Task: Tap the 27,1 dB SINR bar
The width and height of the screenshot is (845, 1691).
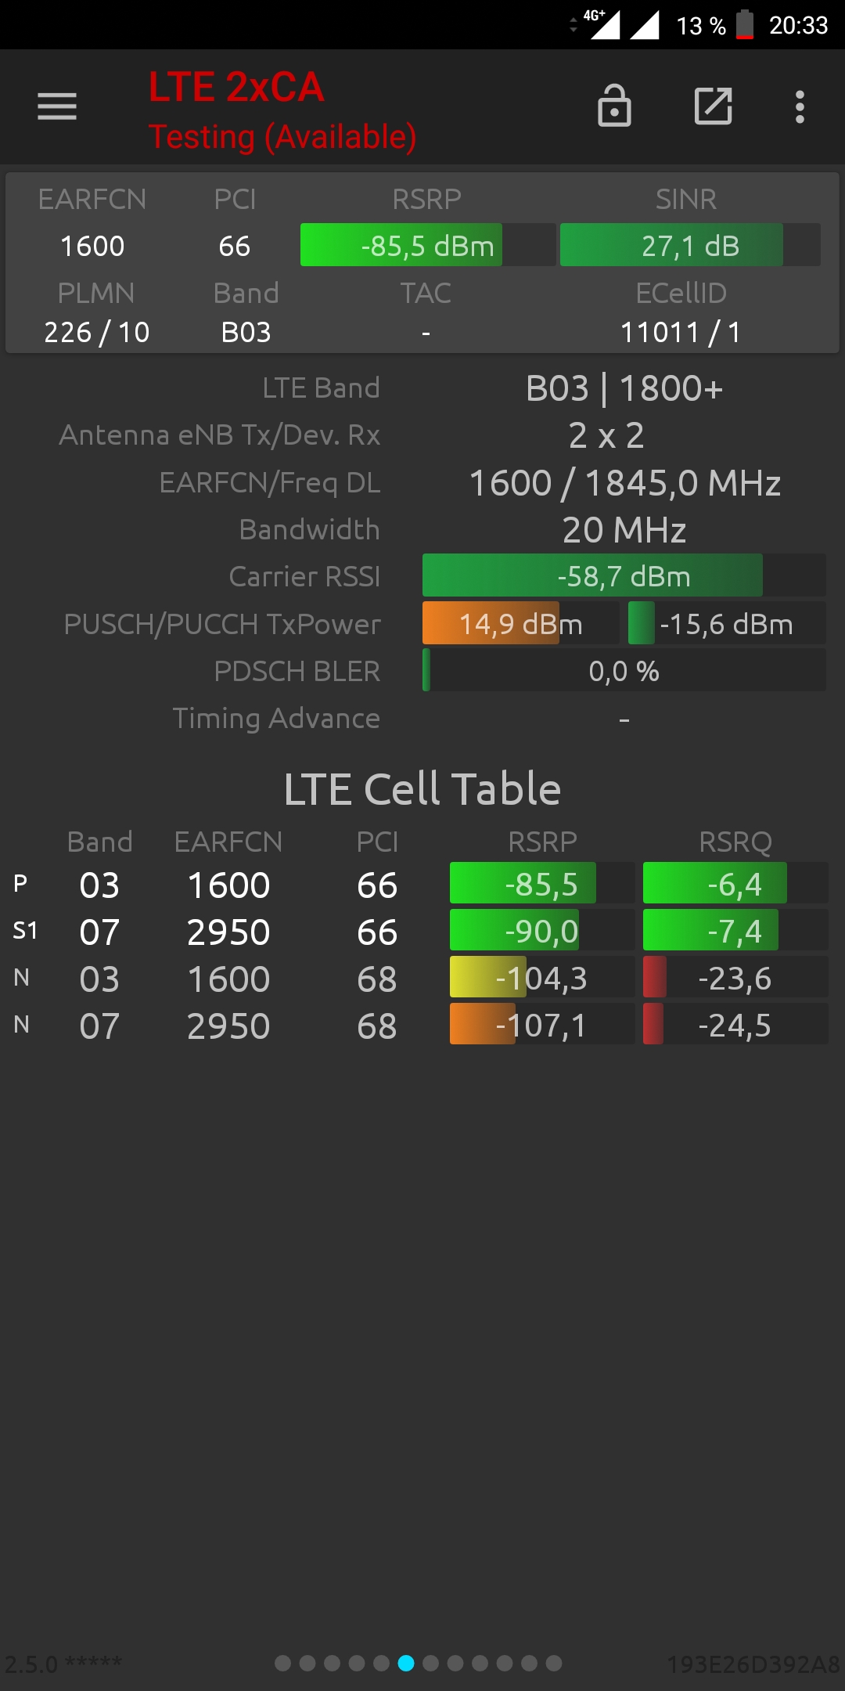Action: (690, 245)
